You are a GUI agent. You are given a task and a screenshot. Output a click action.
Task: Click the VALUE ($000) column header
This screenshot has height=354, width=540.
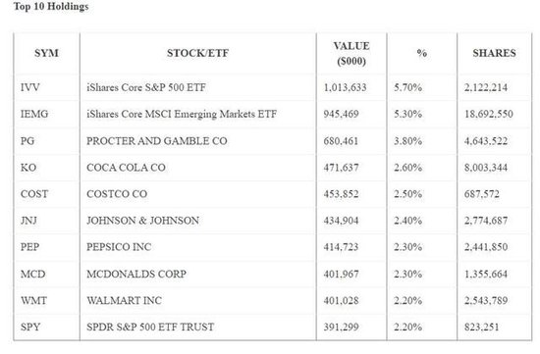[351, 53]
